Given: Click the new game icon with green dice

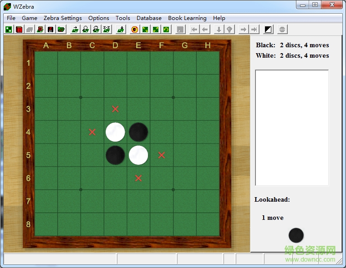Looking at the screenshot, I should coord(9,30).
